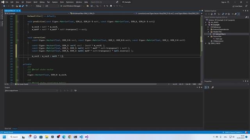
Task: Clear all Output panel text icon
Action: point(71,91)
